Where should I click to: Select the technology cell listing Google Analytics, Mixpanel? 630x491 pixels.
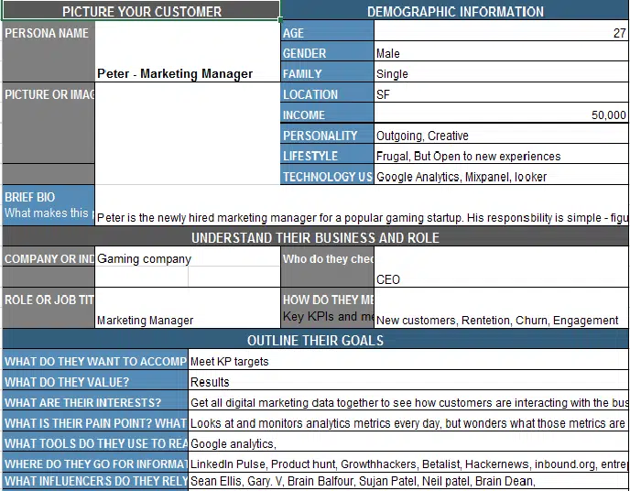(501, 177)
